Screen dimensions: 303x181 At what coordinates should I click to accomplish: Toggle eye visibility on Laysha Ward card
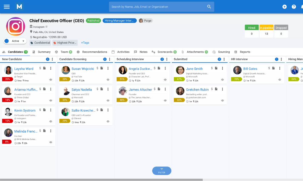[51, 80]
